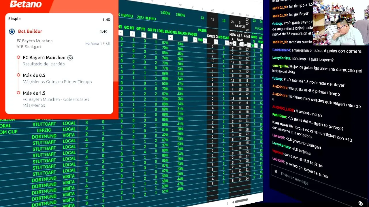Click the 1.40 odds beside Bet Builder

(x=103, y=32)
